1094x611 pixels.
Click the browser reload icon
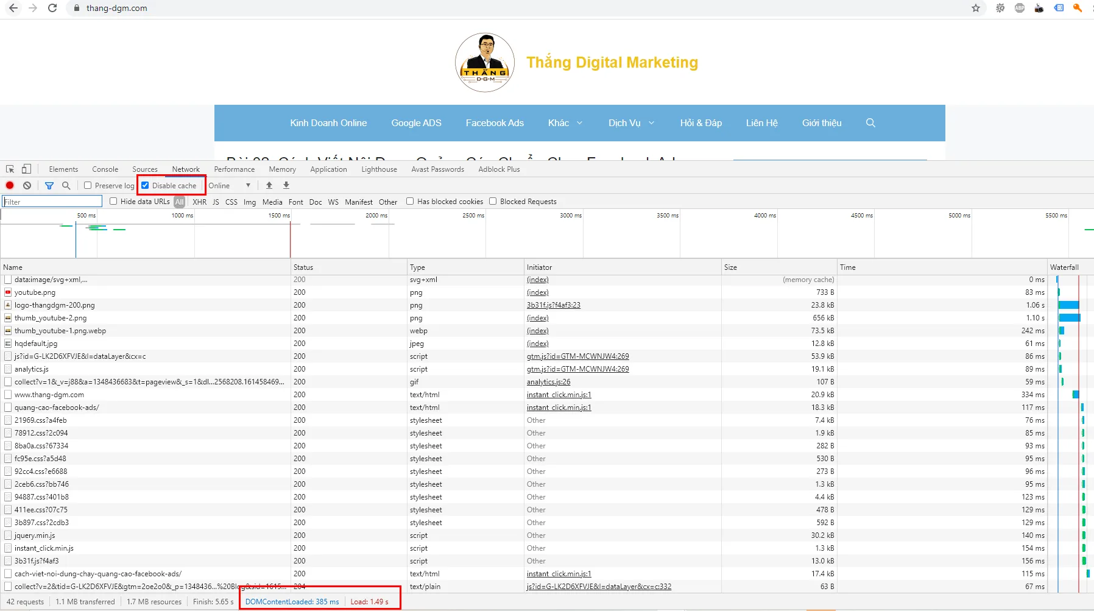coord(52,8)
